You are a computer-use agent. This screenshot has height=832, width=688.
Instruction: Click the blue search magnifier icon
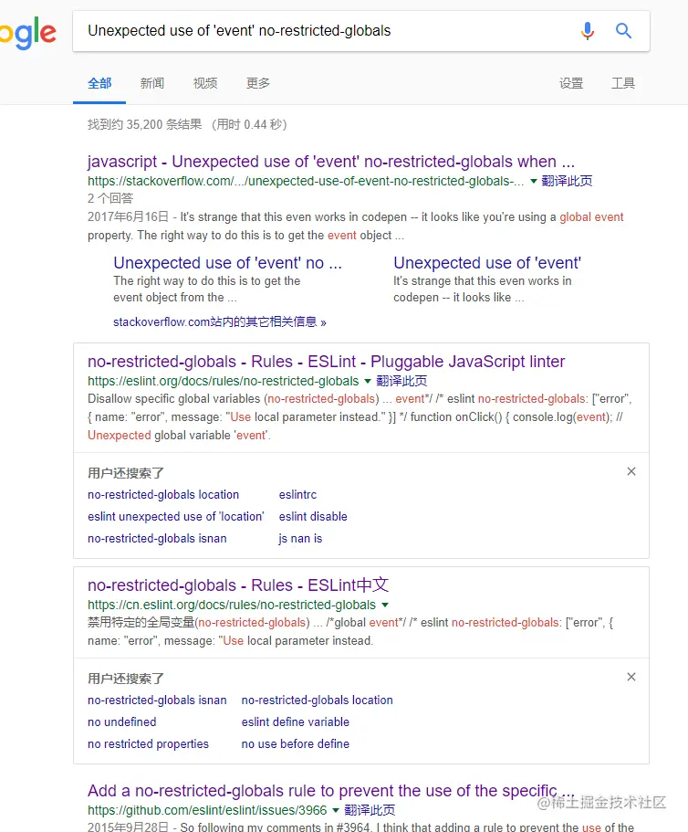tap(623, 31)
